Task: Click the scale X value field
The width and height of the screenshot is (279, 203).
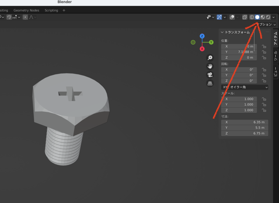Action: tap(239, 99)
